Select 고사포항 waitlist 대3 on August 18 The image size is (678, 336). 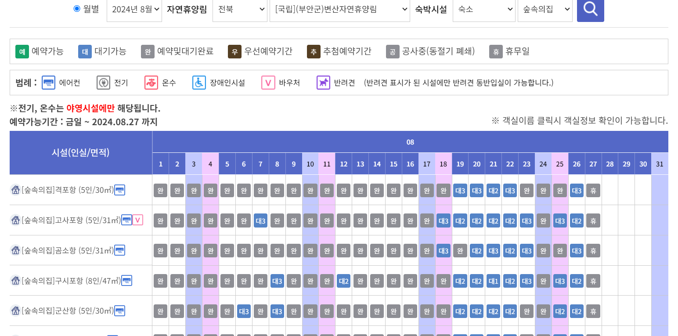click(444, 220)
